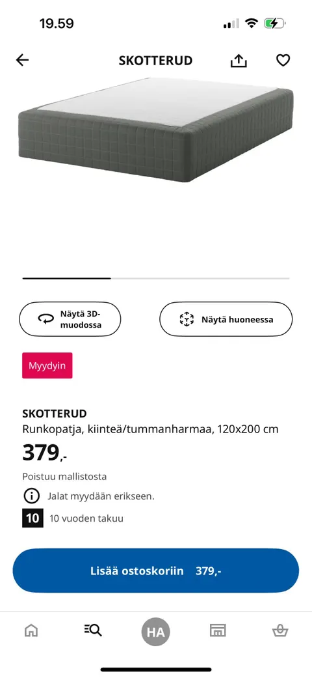The width and height of the screenshot is (312, 678).
Task: Tap the battery status icon
Action: pos(274,23)
